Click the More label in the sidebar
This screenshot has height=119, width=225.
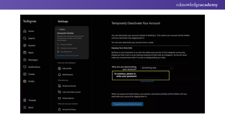click(31, 107)
